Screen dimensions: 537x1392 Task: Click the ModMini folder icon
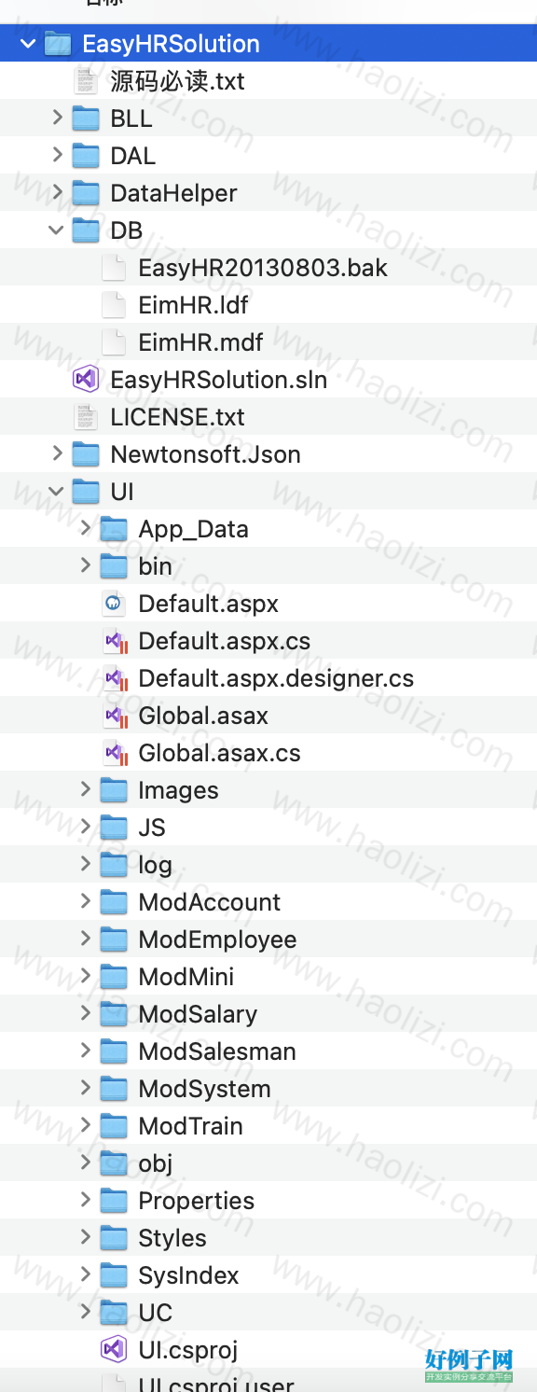(114, 977)
